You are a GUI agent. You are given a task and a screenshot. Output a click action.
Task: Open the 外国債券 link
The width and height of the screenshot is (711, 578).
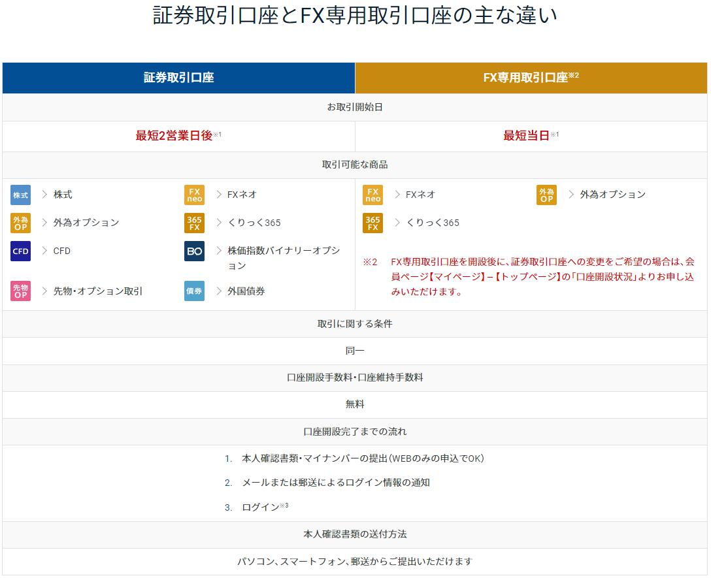point(246,291)
